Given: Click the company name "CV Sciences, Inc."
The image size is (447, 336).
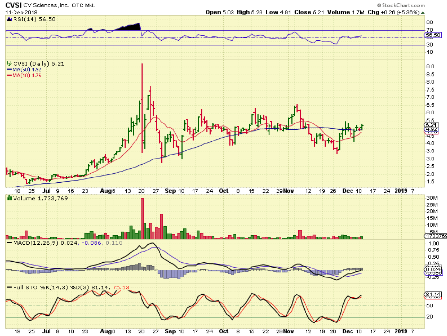Looking at the screenshot, I should pos(47,5).
